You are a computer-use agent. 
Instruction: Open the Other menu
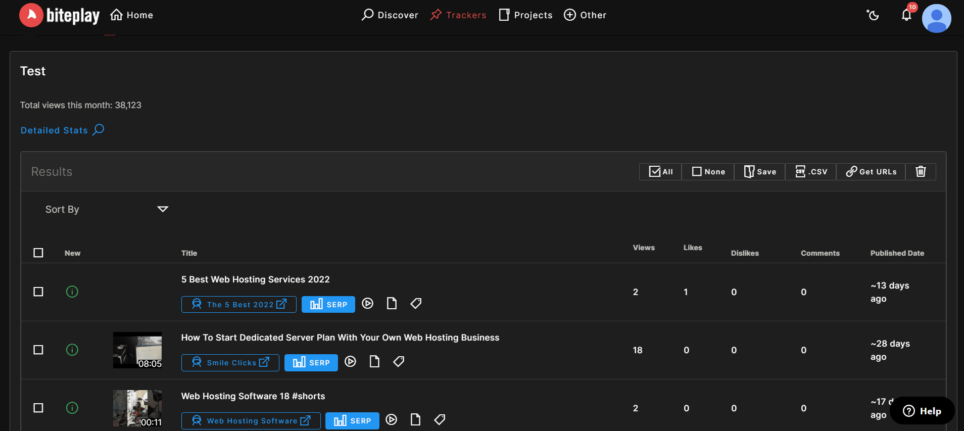pos(585,15)
